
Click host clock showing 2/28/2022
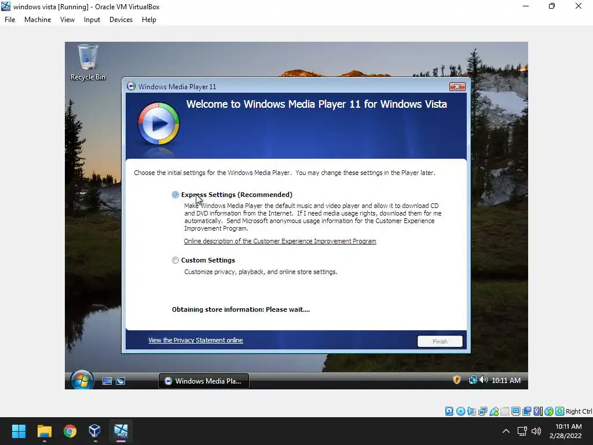[x=565, y=431]
